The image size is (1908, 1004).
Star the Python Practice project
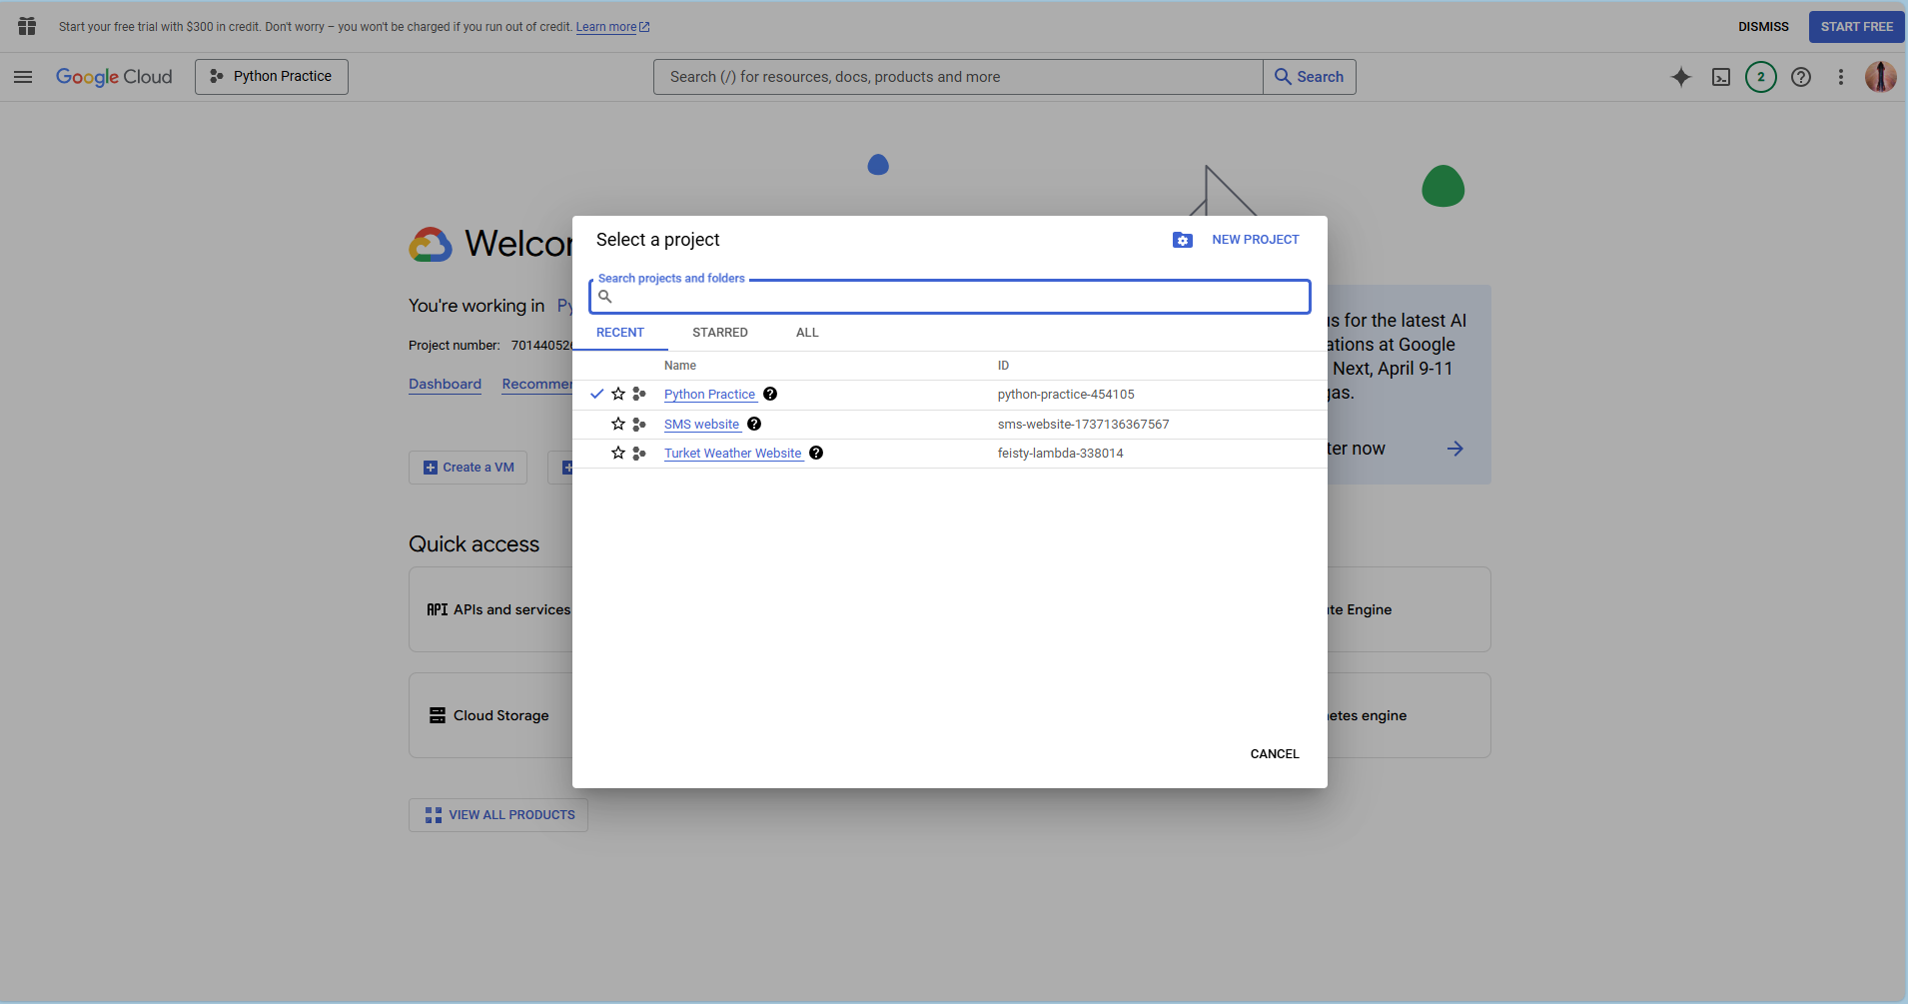coord(618,394)
